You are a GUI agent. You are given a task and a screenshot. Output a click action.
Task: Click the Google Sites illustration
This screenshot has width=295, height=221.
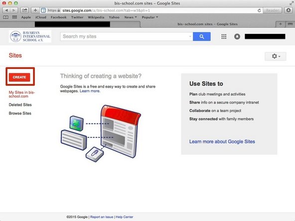click(101, 133)
